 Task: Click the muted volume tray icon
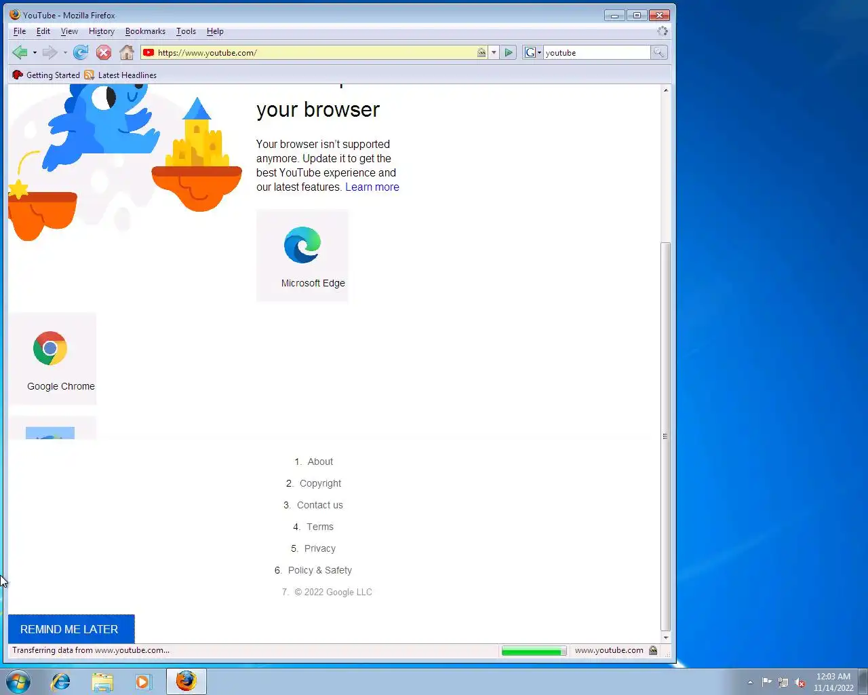click(800, 682)
